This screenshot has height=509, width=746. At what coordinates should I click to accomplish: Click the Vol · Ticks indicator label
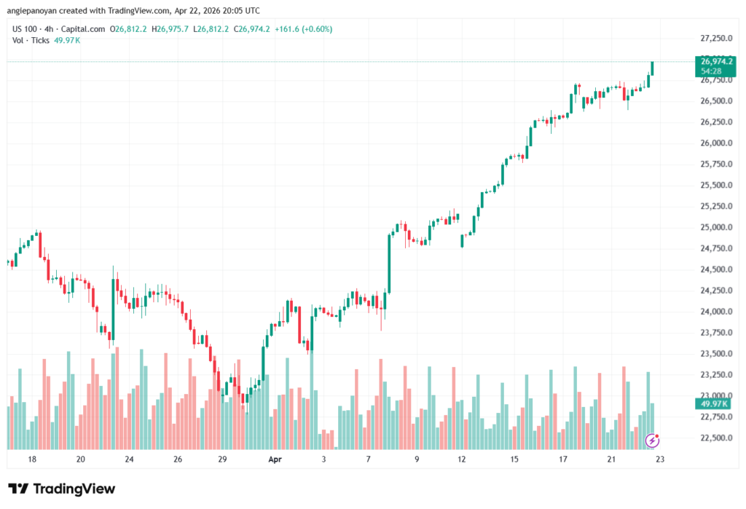[x=31, y=40]
